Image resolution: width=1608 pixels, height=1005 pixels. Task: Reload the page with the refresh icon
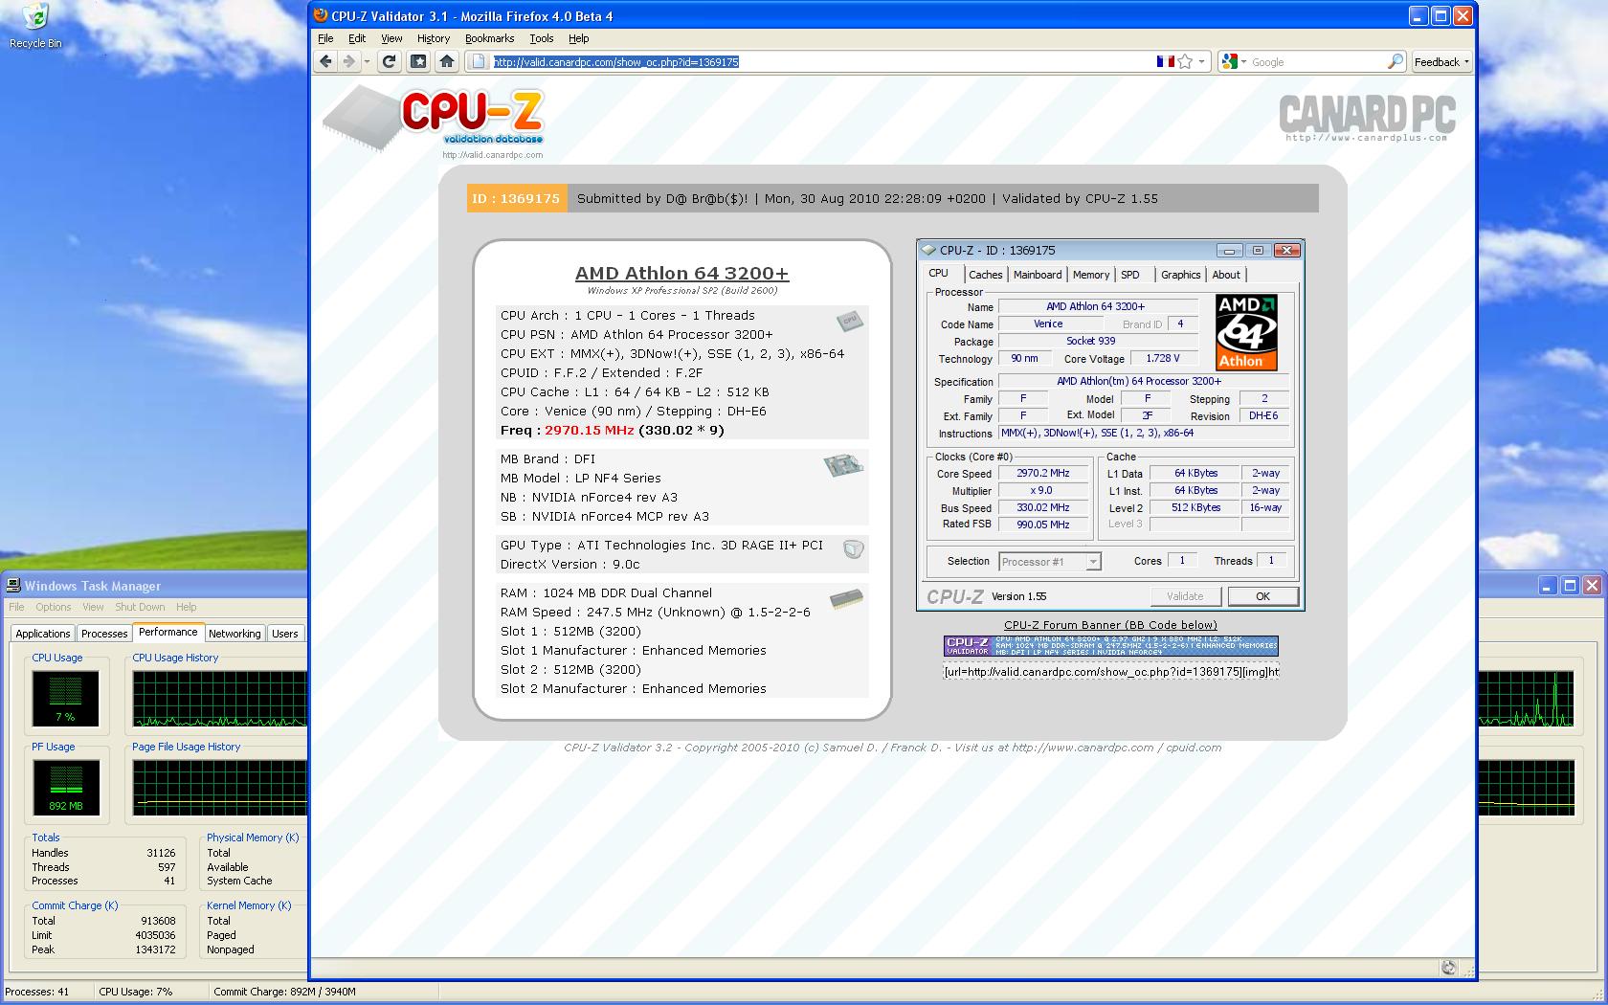[389, 61]
